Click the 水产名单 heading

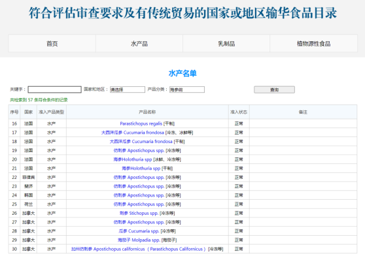(182, 73)
